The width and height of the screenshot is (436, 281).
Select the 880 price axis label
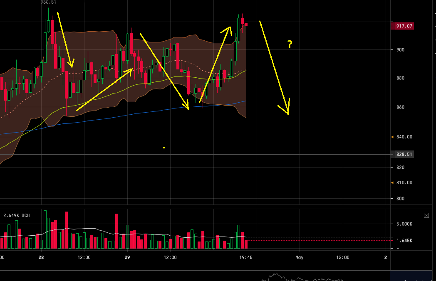pos(400,78)
